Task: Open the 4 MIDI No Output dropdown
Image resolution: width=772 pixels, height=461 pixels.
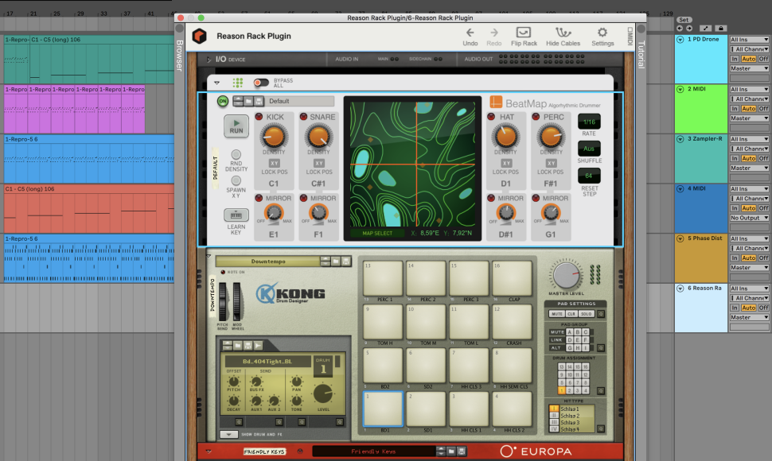Action: tap(749, 218)
